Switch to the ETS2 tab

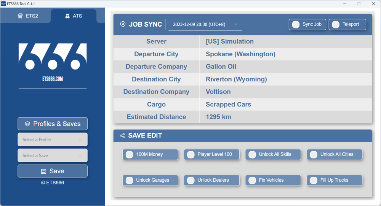coord(28,16)
